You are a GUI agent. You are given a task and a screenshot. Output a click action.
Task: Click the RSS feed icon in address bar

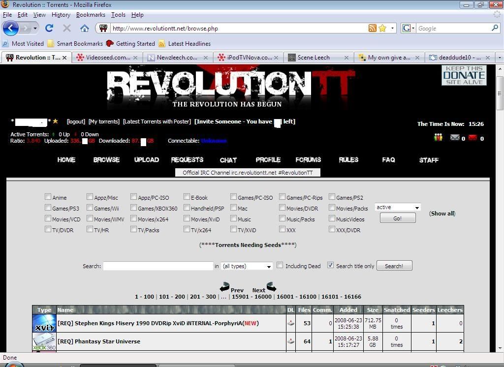[x=372, y=28]
